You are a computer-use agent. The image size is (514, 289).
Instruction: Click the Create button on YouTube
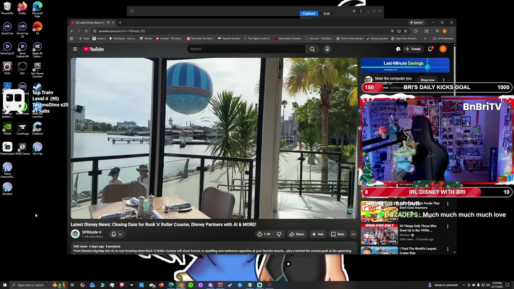click(413, 49)
